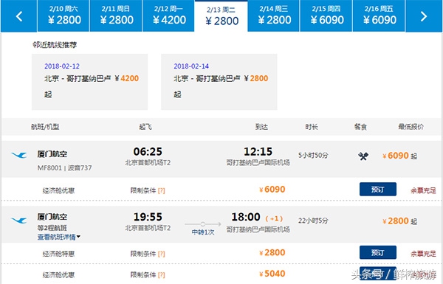Screen dimensions: 443x284
Task: Book the ¥6090 economy fare with 预订
Action: [378, 189]
